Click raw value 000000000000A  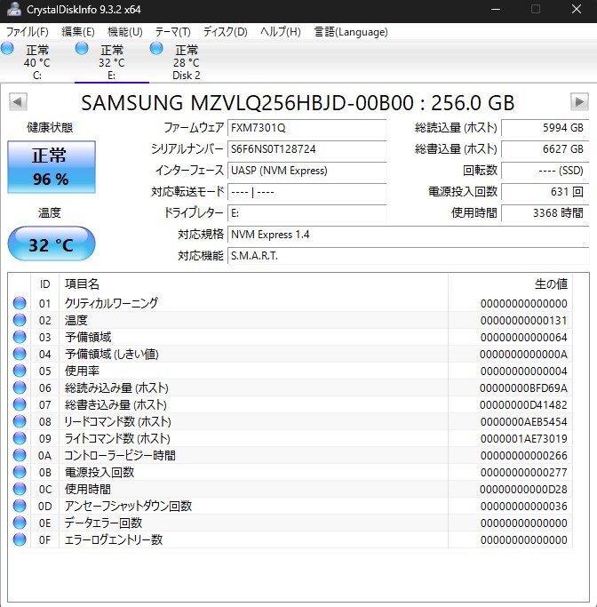[523, 355]
